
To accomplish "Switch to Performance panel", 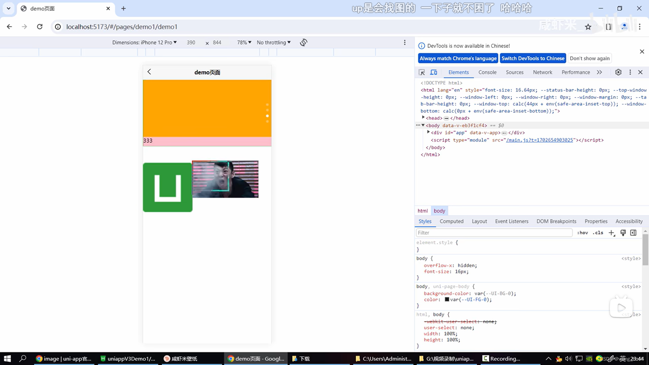I will coord(576,72).
